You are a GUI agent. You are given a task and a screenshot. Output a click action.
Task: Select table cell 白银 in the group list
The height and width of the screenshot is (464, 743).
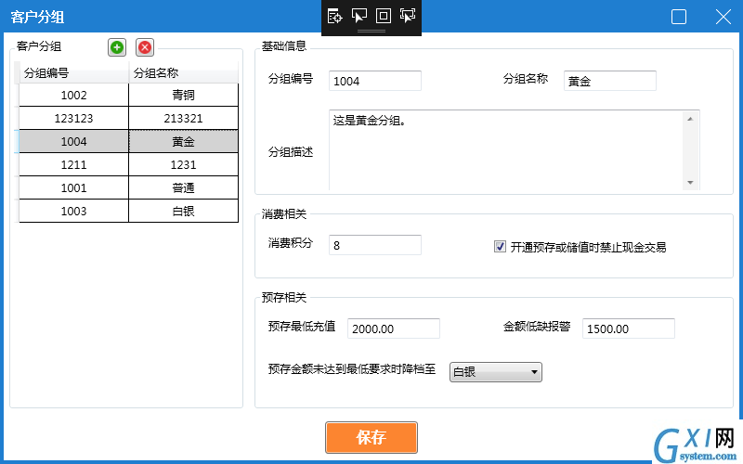click(x=183, y=212)
